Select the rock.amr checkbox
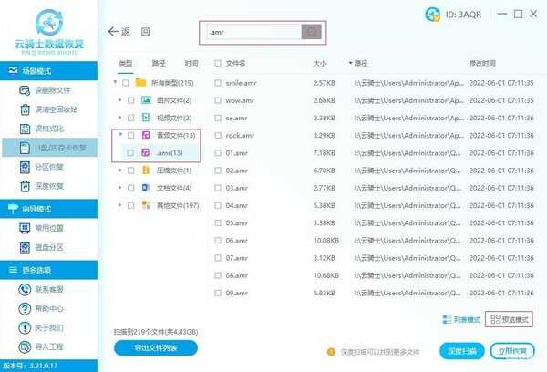Screen dimensions: 547x372 218,136
